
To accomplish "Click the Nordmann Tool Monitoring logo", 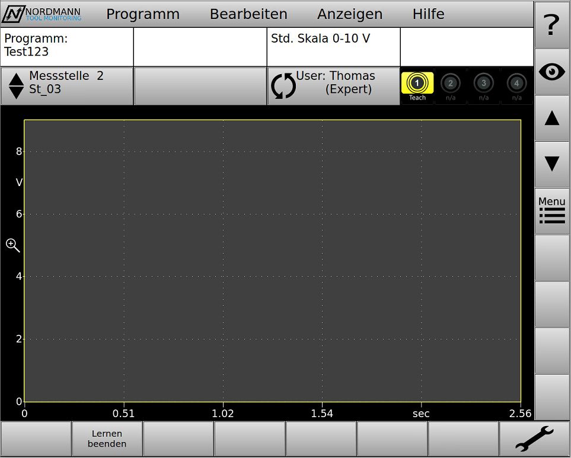I will point(43,14).
